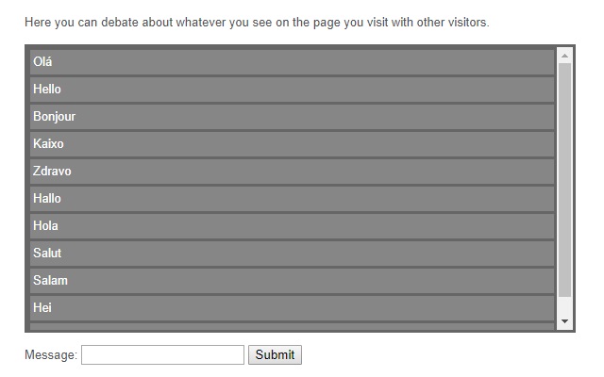The width and height of the screenshot is (604, 377).
Task: Select the 'Hola' chat message
Action: pyautogui.click(x=292, y=226)
